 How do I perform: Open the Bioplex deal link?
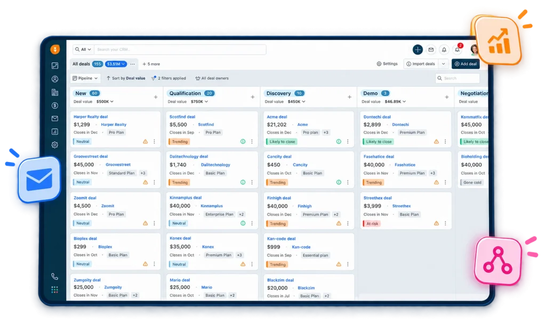[85, 239]
